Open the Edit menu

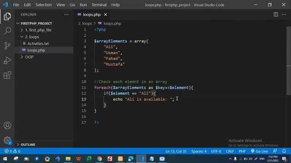(x=27, y=5)
